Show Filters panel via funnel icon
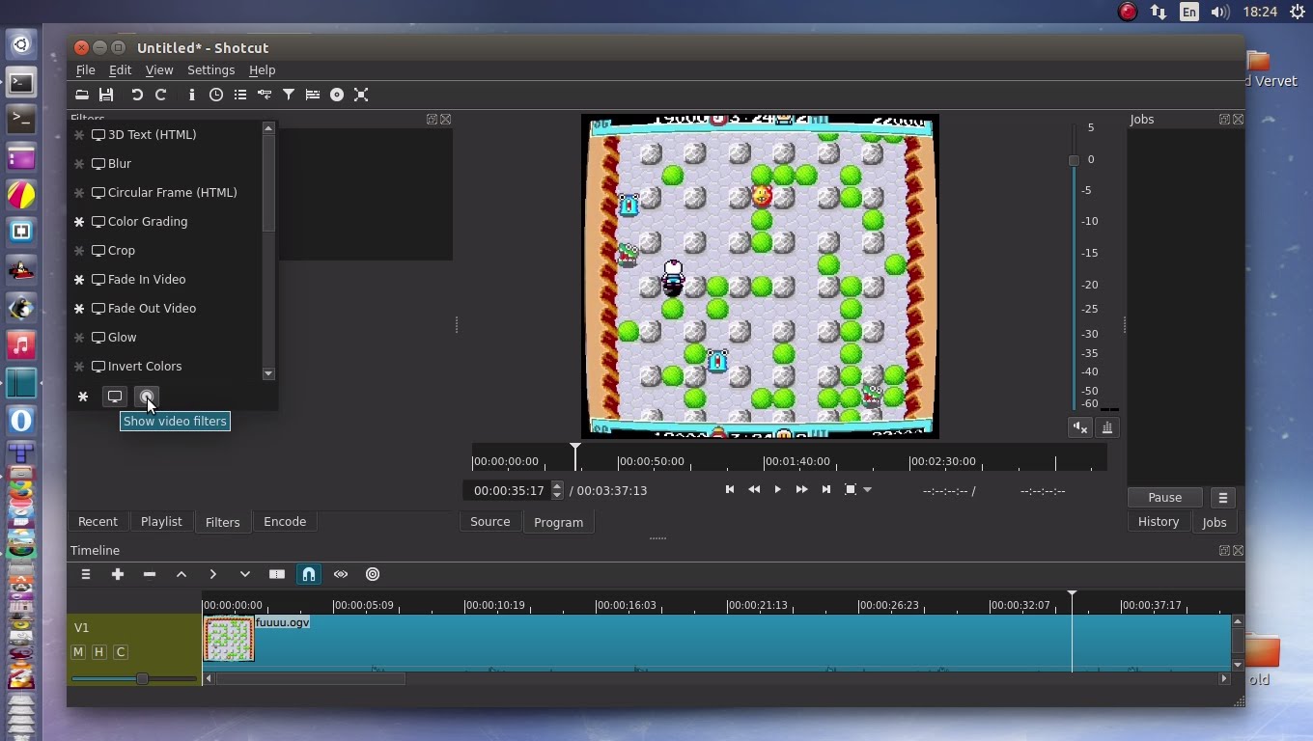The width and height of the screenshot is (1313, 741). pos(289,95)
